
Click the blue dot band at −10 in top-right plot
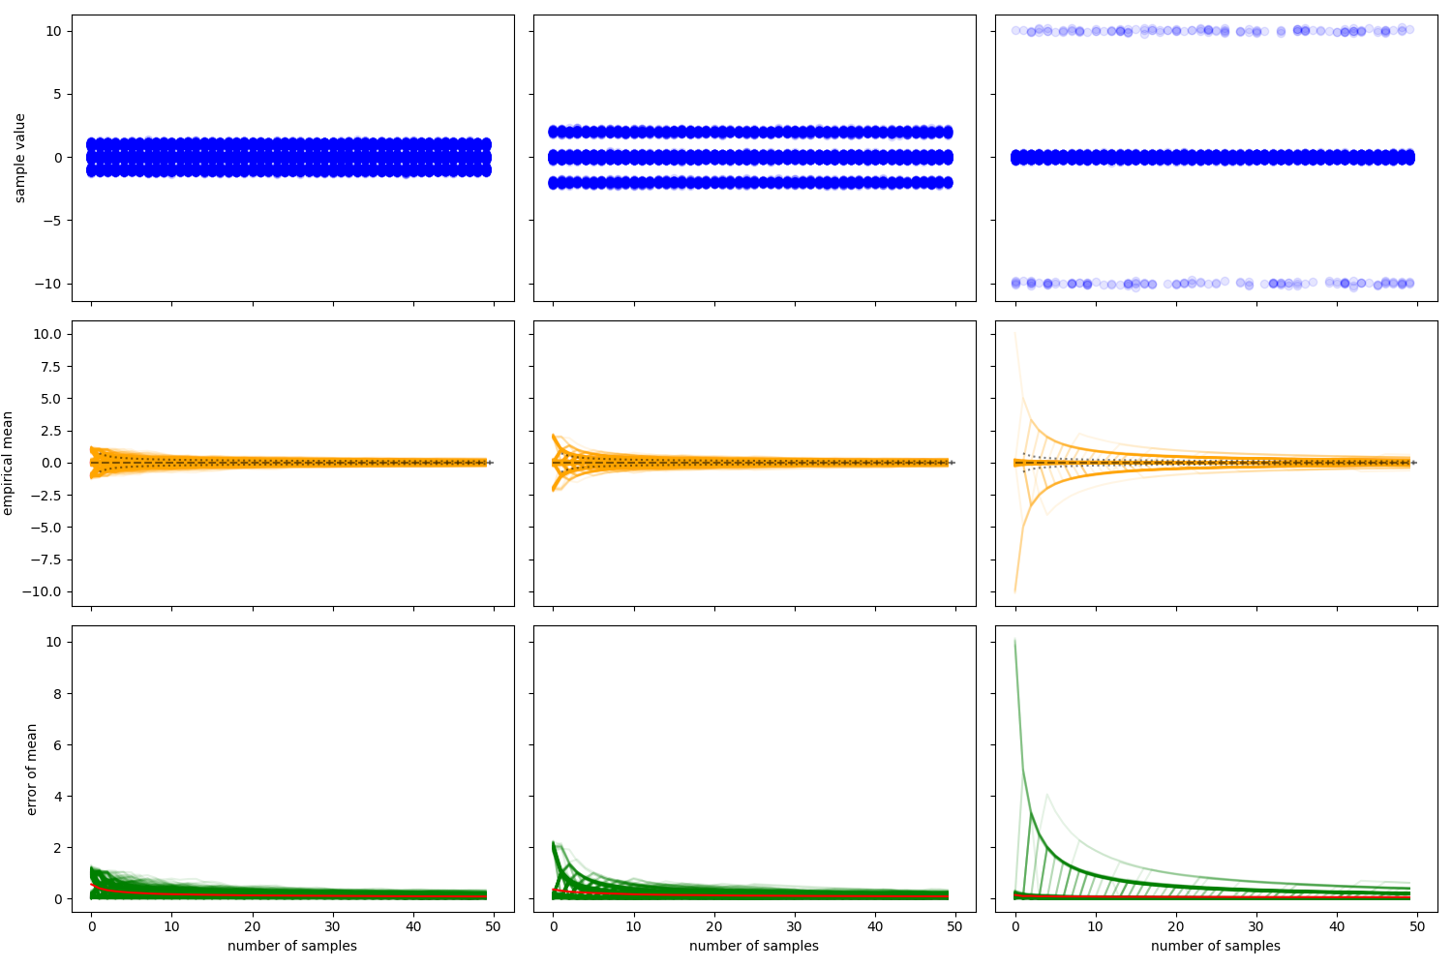pos(1210,284)
